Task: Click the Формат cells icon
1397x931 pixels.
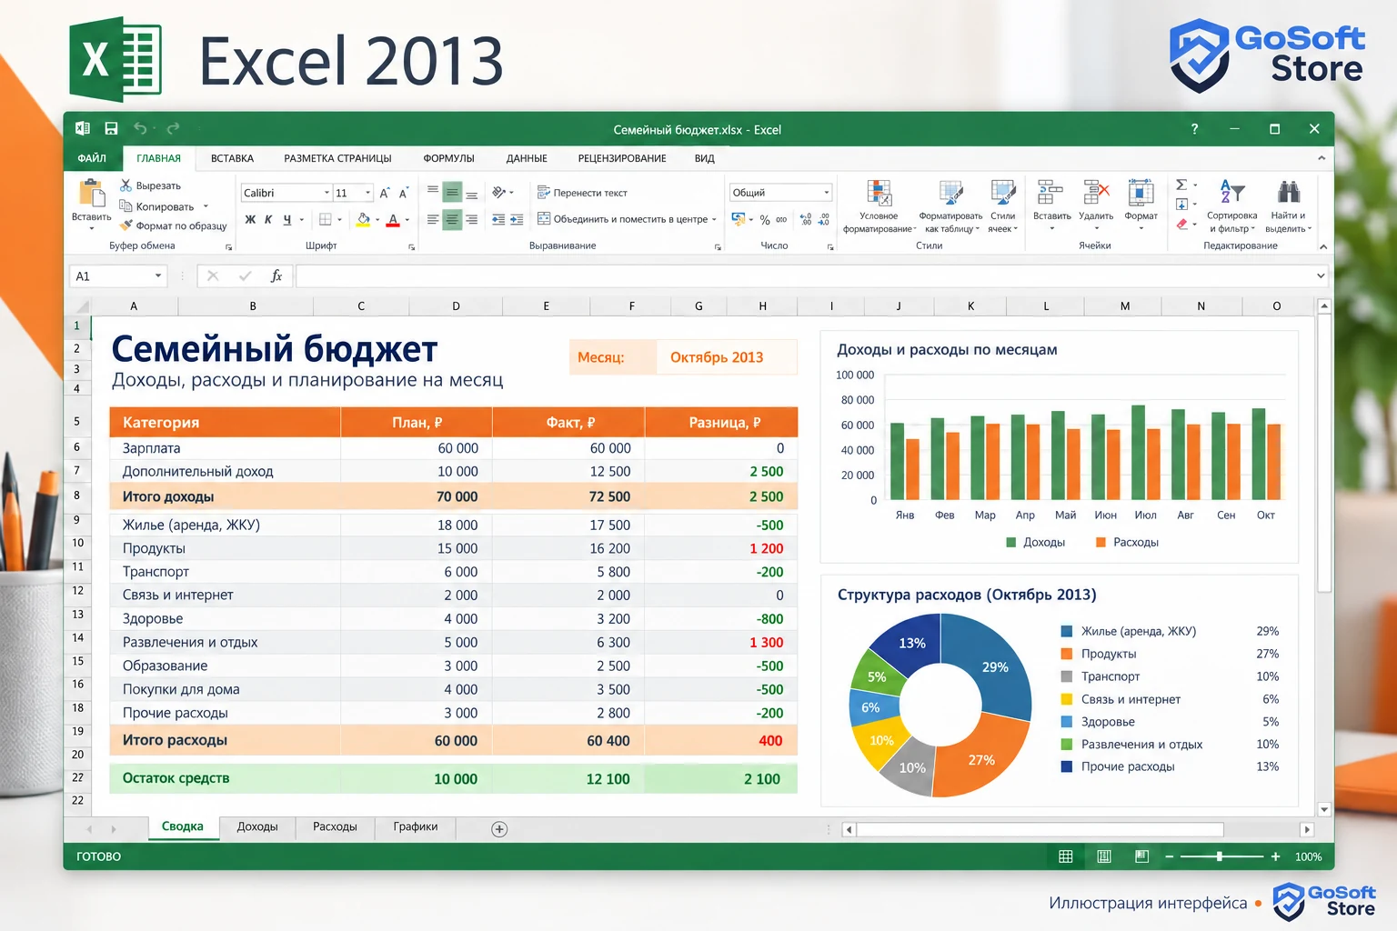Action: [x=1141, y=193]
